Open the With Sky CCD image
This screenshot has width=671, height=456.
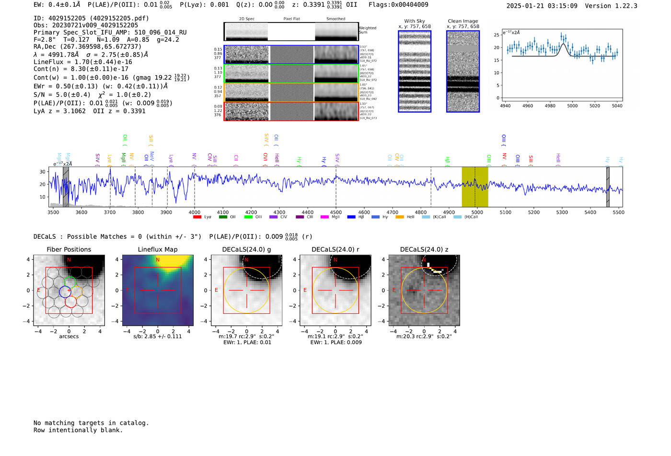[415, 71]
